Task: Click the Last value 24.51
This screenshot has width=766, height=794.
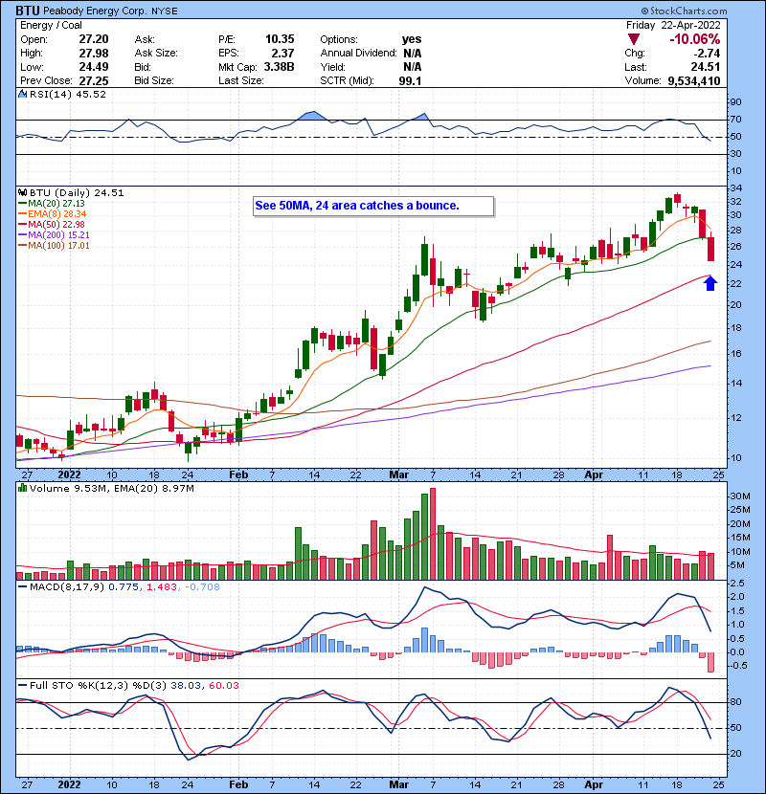Action: coord(705,67)
